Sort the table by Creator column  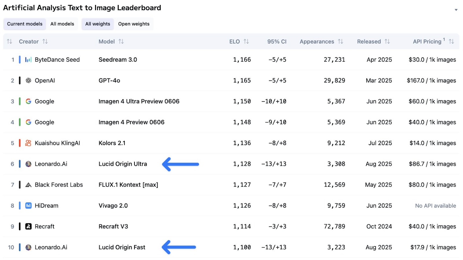(x=45, y=41)
